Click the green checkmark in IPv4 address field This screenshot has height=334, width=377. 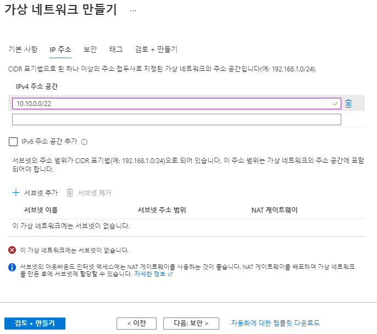pyautogui.click(x=335, y=104)
